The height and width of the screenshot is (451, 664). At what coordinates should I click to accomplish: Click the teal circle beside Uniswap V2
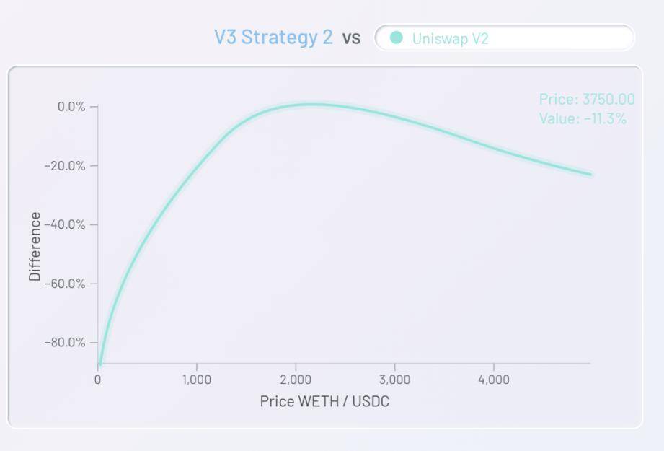[x=397, y=38]
